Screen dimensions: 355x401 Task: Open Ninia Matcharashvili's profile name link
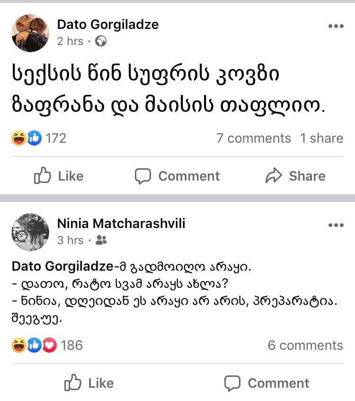pyautogui.click(x=121, y=223)
